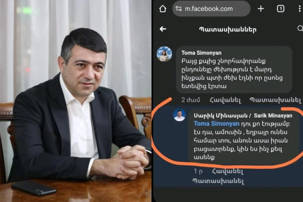Tap the search magnifier icon

[x=300, y=28]
